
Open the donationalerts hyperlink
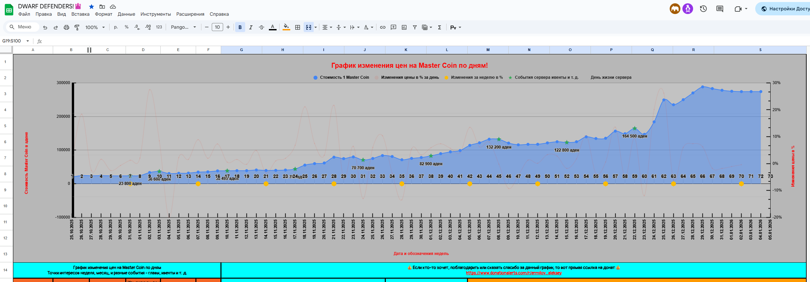[514, 273]
